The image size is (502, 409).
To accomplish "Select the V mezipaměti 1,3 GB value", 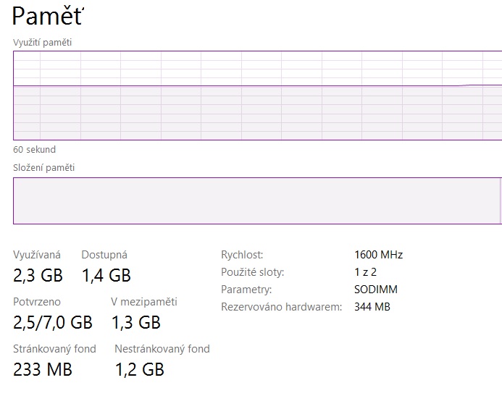I will tap(135, 322).
